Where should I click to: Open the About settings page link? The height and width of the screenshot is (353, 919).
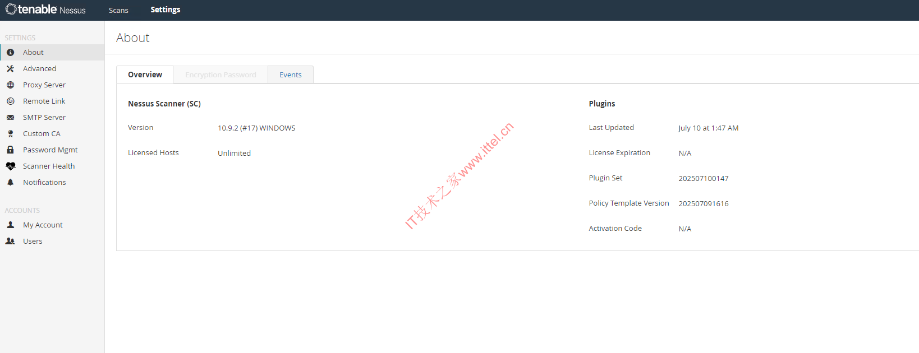pos(52,52)
